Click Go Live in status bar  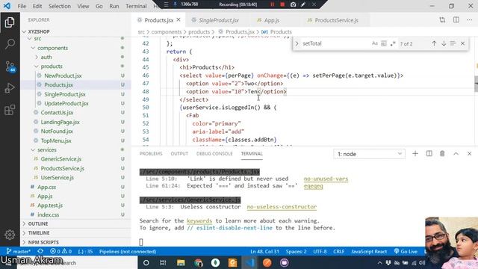click(406, 252)
